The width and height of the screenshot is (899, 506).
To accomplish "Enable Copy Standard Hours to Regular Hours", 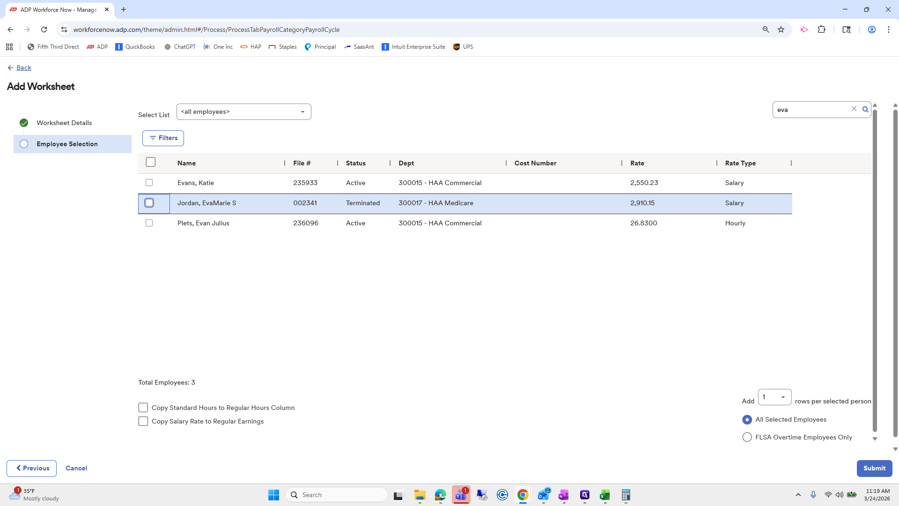I will pyautogui.click(x=143, y=408).
